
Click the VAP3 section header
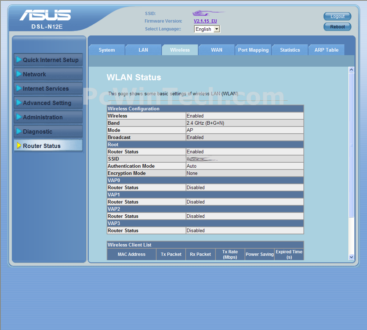[x=205, y=223]
